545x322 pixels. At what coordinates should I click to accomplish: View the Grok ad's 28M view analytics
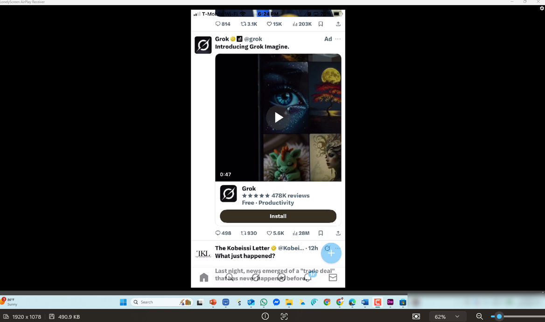point(301,233)
